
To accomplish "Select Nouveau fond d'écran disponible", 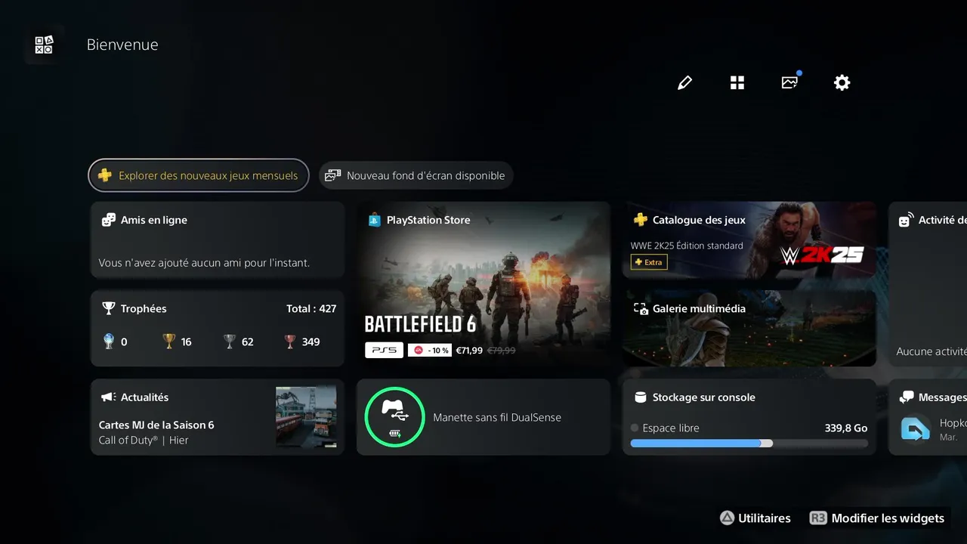I will 416,175.
